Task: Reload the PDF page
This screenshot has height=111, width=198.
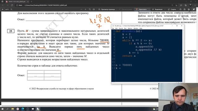Action: point(12,5)
